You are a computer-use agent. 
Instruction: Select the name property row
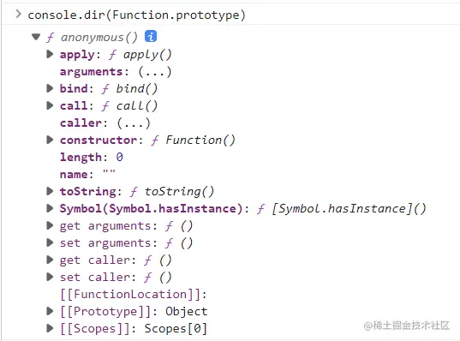(x=87, y=174)
